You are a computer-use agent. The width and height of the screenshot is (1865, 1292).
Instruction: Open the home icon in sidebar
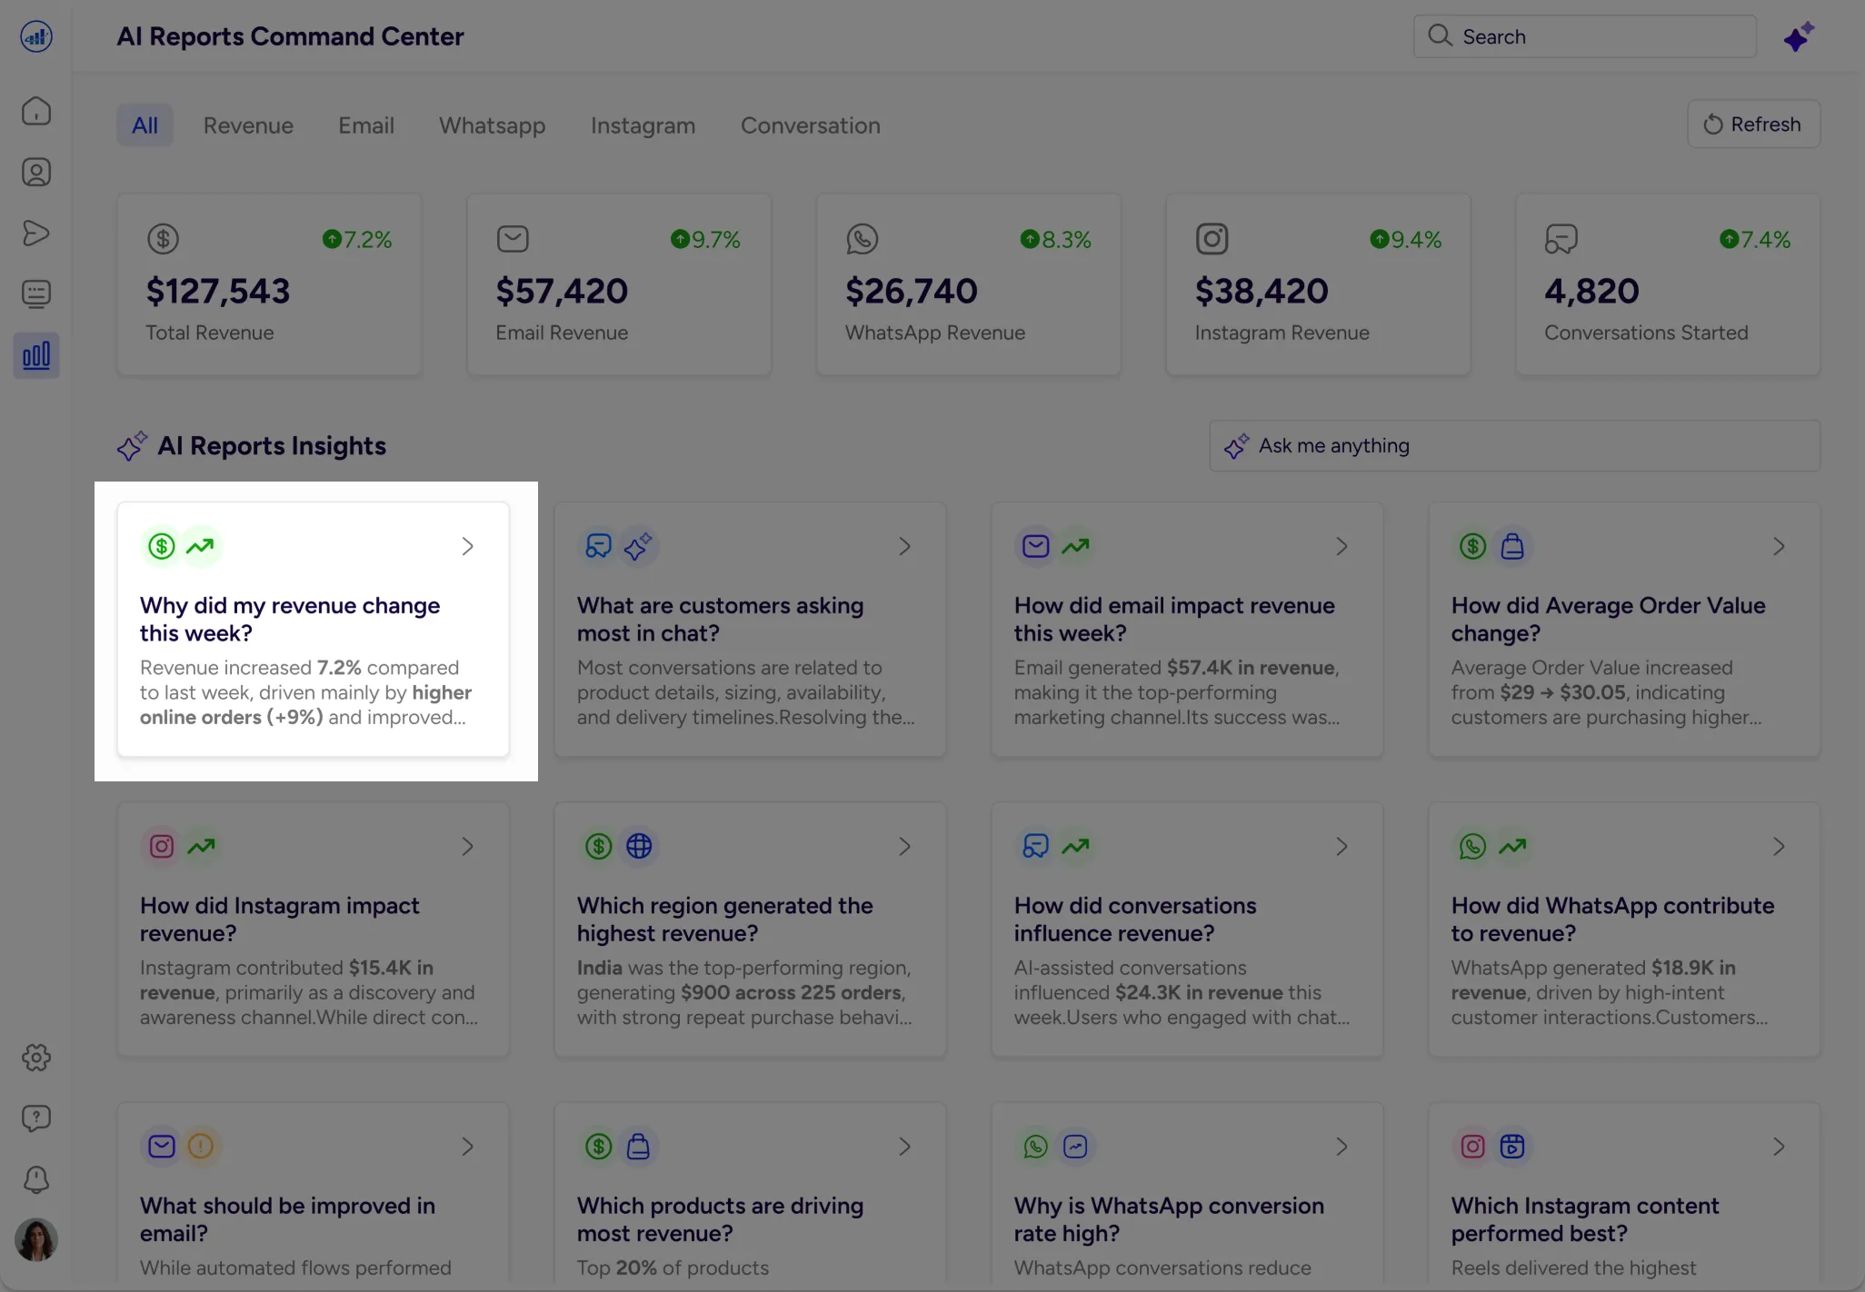[36, 111]
